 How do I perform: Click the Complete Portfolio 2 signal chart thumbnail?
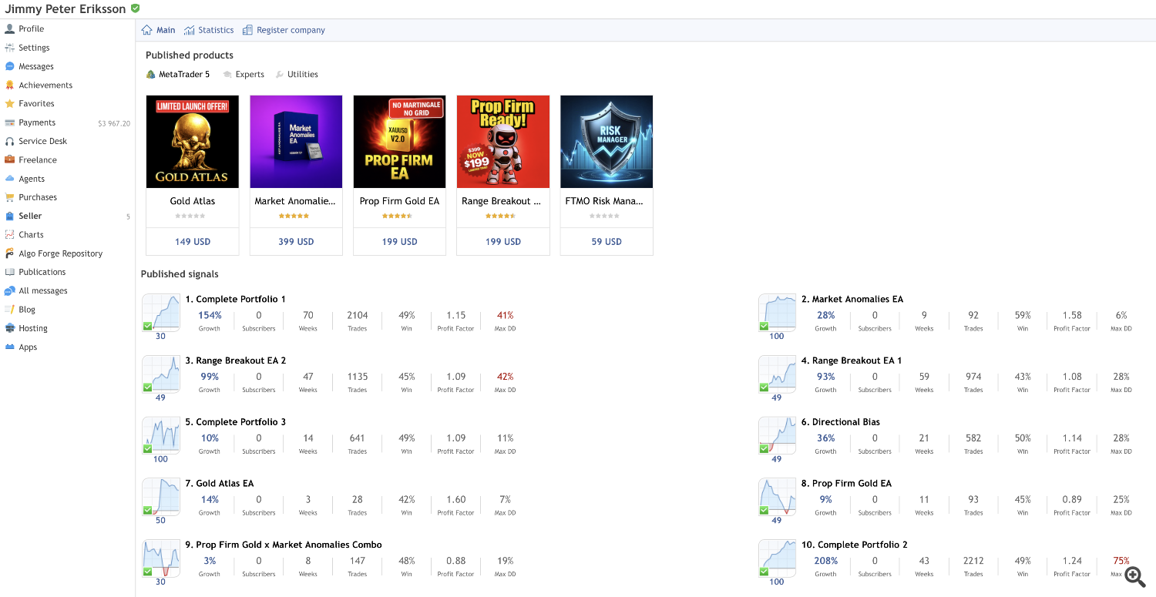coord(777,558)
